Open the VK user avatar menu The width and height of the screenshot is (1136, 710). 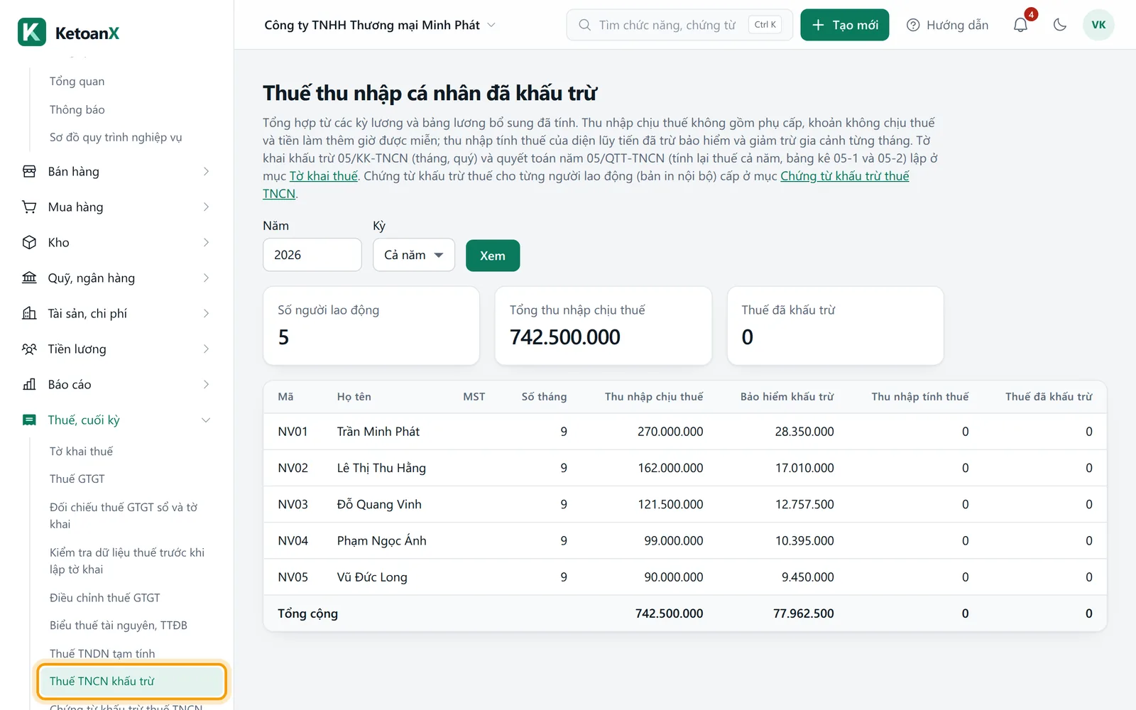[1098, 25]
